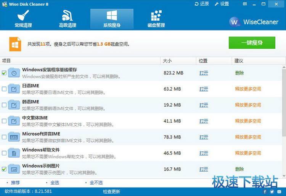Screen dimensions: 286x196
Task: Click the Microsoft拼音IME MS folder icon
Action: point(14,137)
